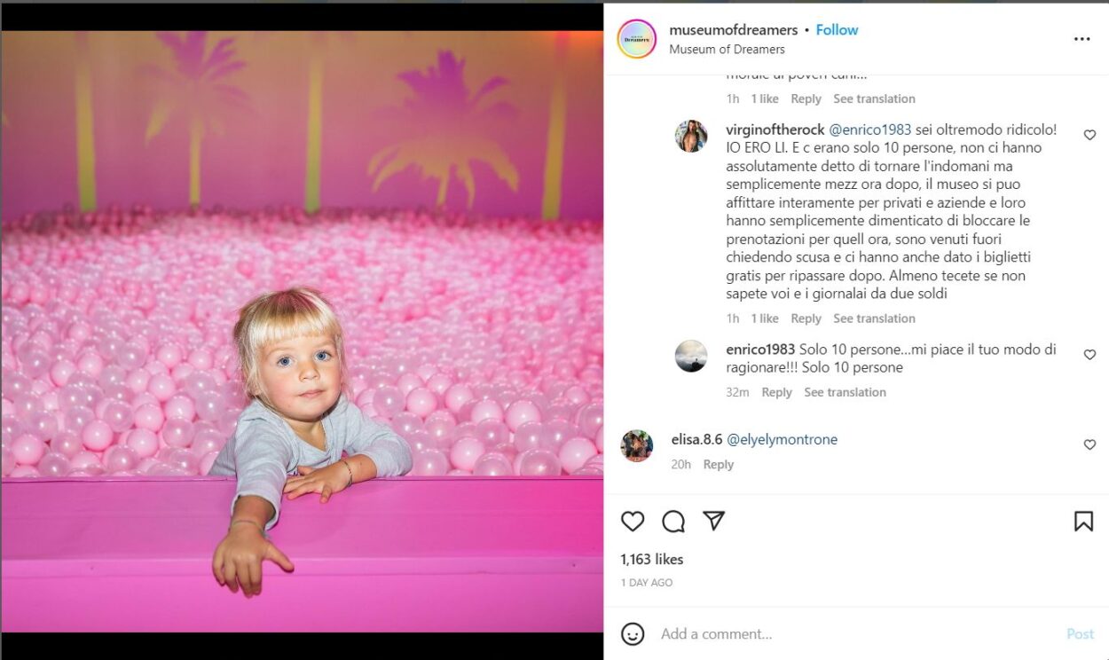Open the emoji picker smiley icon
This screenshot has width=1109, height=660.
point(633,634)
